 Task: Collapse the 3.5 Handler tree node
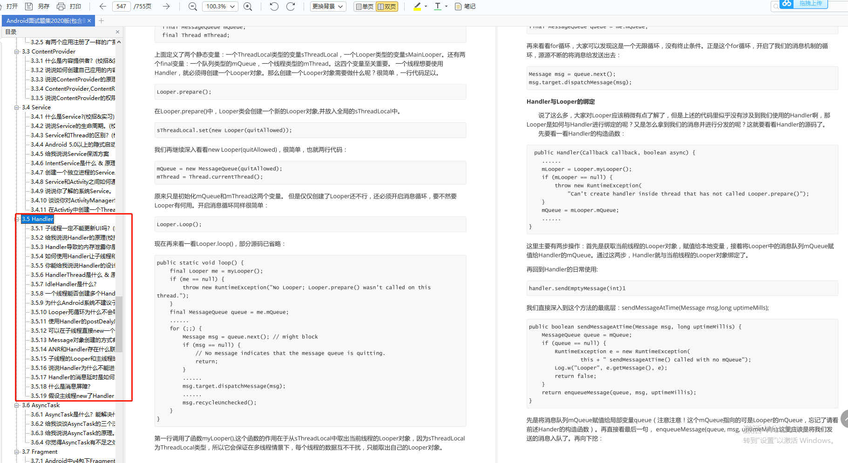tap(17, 219)
